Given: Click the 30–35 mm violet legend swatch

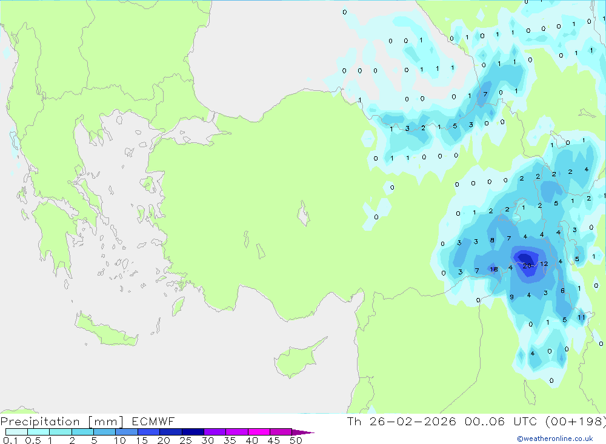Looking at the screenshot, I should click(x=215, y=432).
